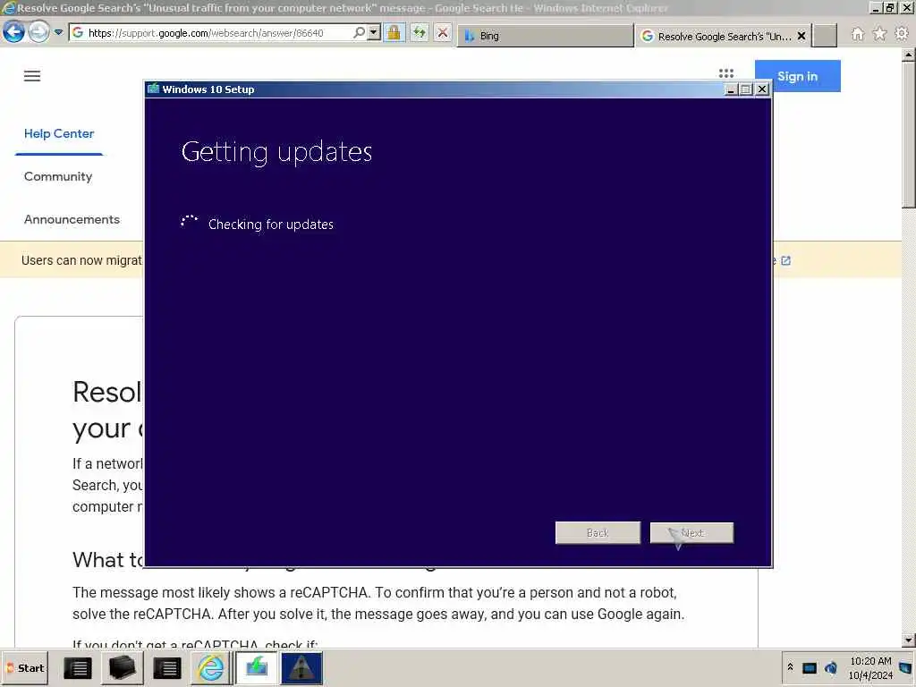Click the page scrollbar up arrow
The height and width of the screenshot is (687, 916).
click(x=909, y=55)
